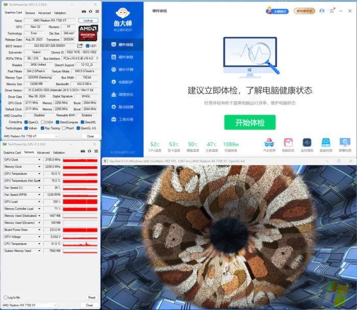Click the orange promo badge in Lu Dashi header
This screenshot has height=310, width=357.
coord(304,11)
